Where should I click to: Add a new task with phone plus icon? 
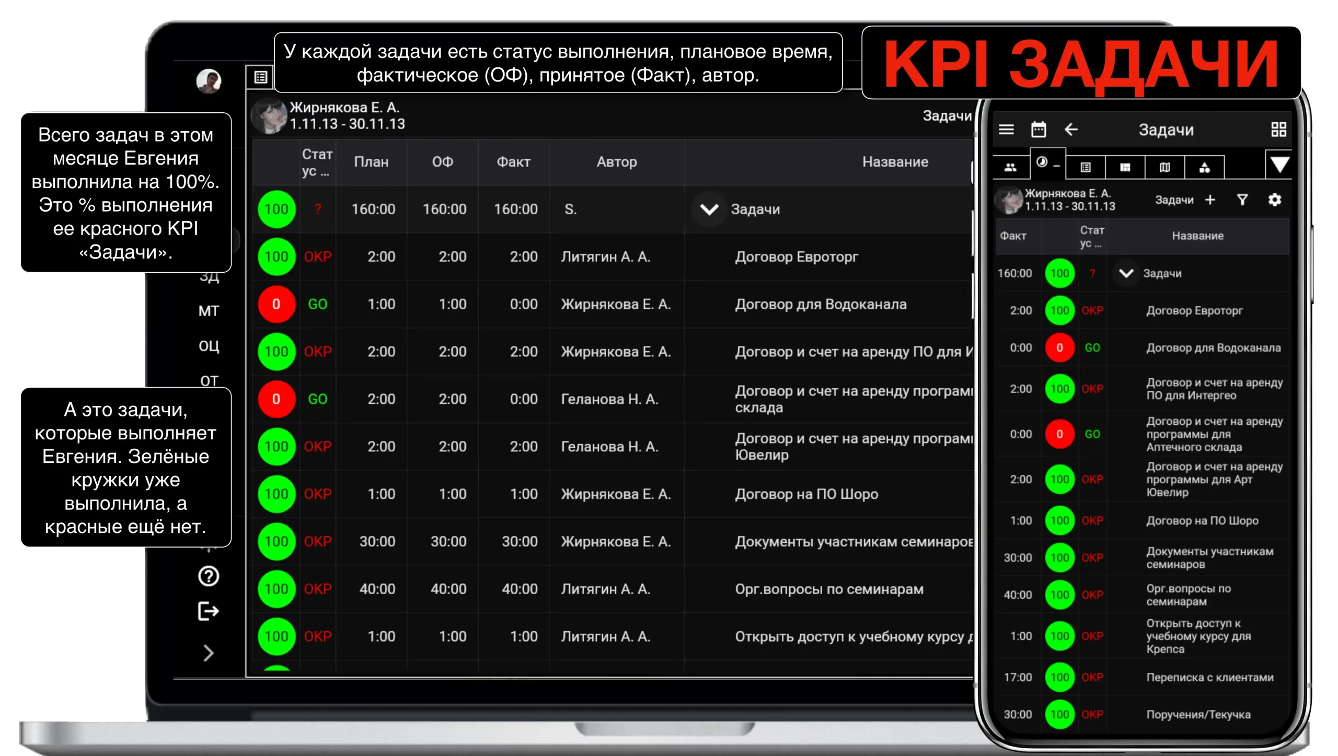click(x=1210, y=200)
